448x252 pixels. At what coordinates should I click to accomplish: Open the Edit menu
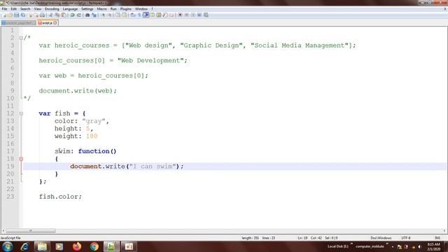pyautogui.click(x=13, y=9)
